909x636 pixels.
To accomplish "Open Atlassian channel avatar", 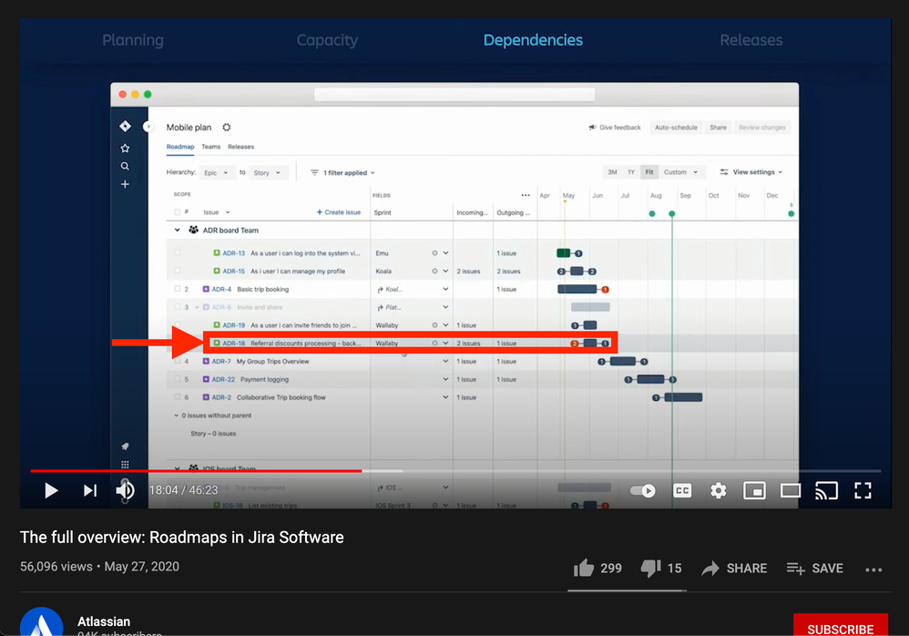I will [41, 622].
